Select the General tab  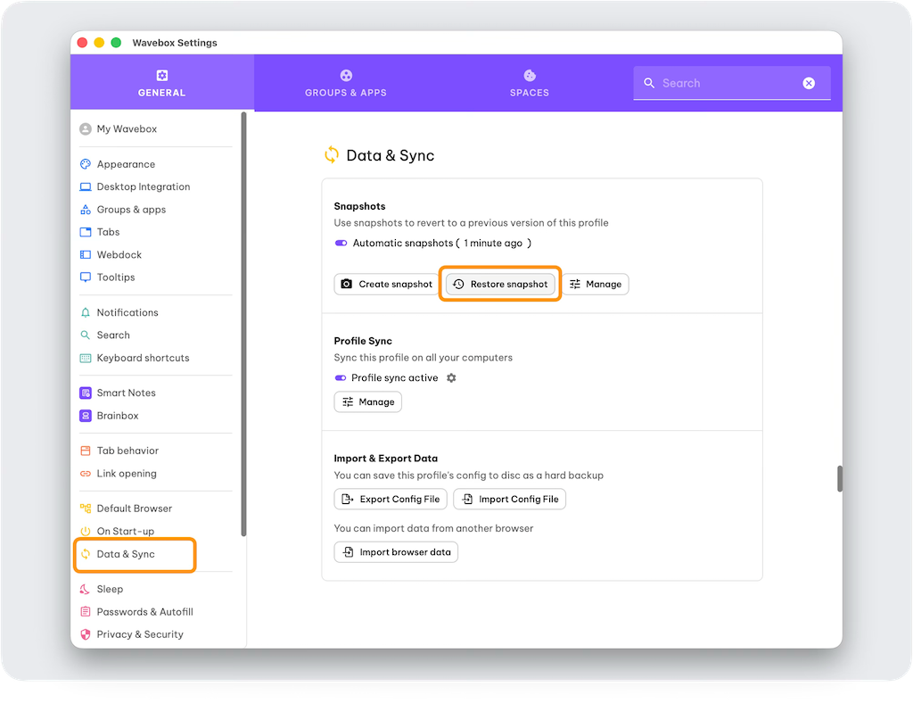click(161, 83)
